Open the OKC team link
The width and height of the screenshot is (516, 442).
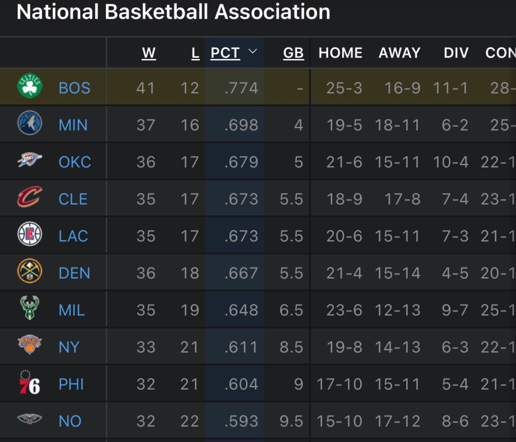[x=75, y=162]
